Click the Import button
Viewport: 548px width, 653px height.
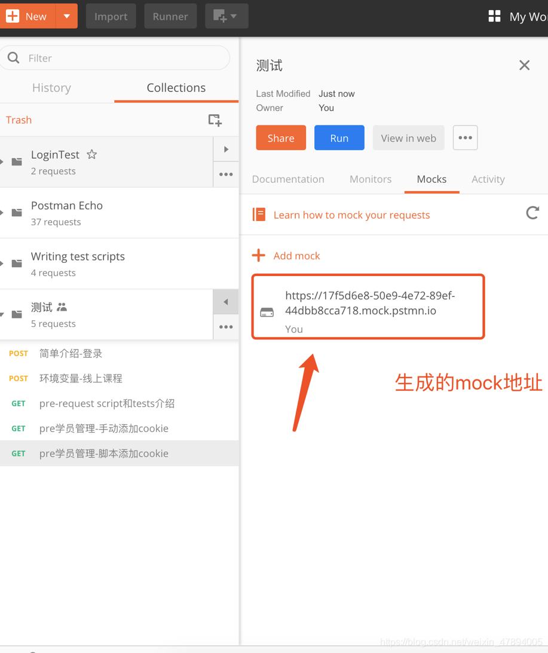(111, 16)
